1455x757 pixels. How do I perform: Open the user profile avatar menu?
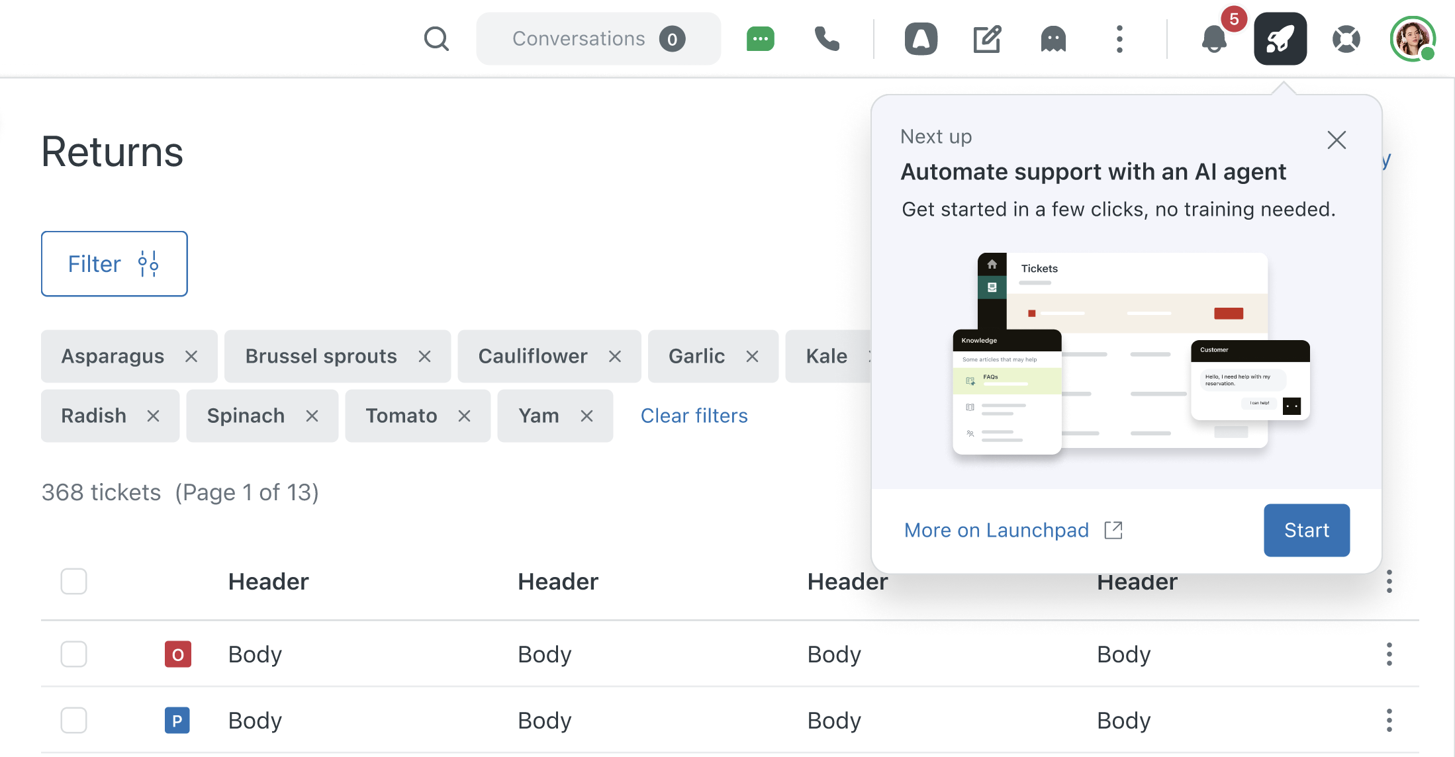pos(1413,39)
